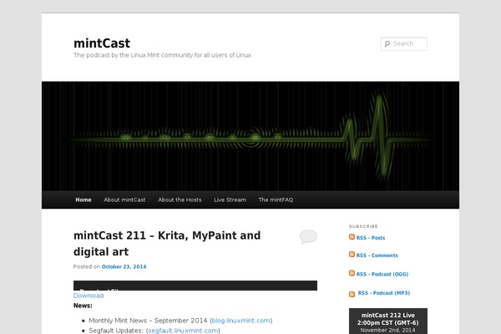Click the magnifier icon in search box
Image resolution: width=501 pixels, height=334 pixels.
pos(387,43)
